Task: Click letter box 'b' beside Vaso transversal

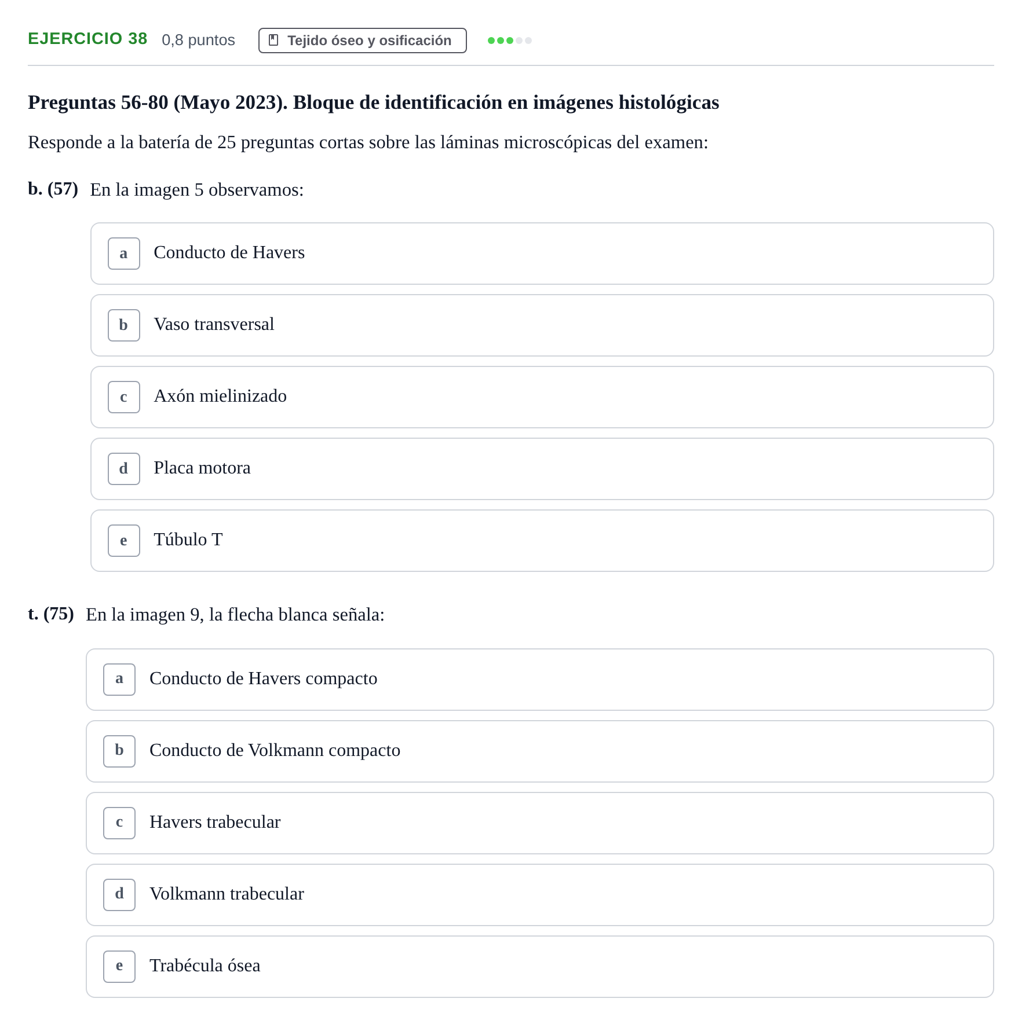Action: (124, 325)
